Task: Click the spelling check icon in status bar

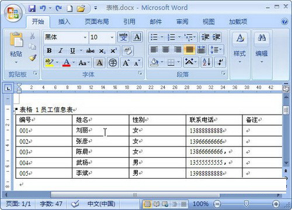Action: [75, 204]
